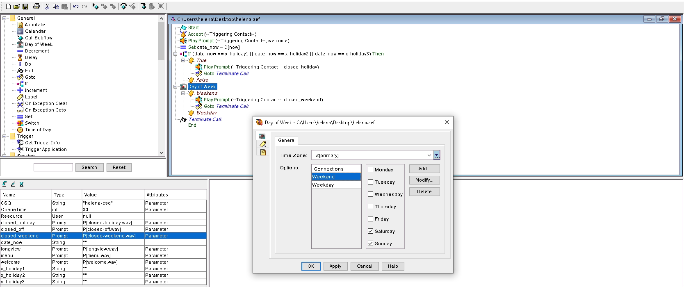The height and width of the screenshot is (287, 684).
Task: Click the Print toolbar icon
Action: click(36, 6)
